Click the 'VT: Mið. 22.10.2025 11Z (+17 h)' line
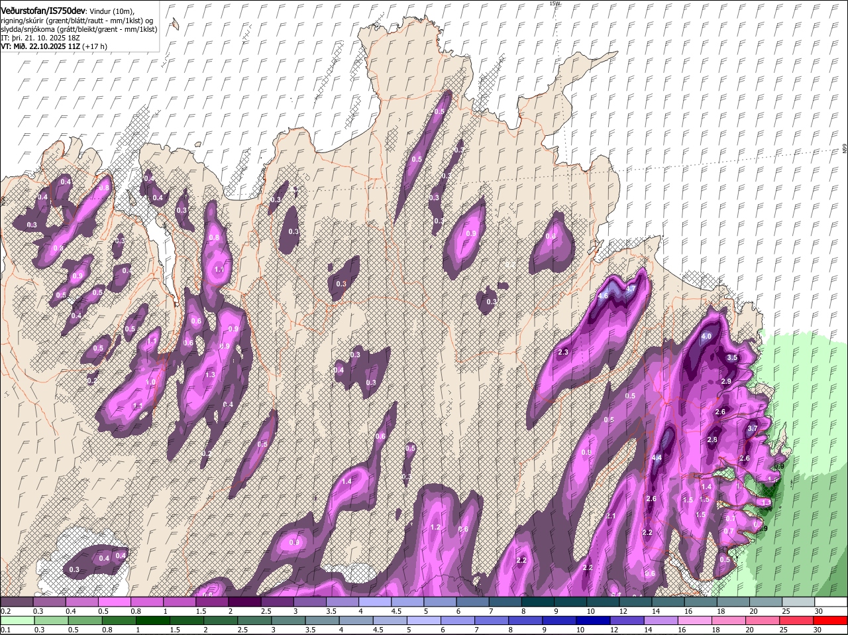 click(54, 47)
